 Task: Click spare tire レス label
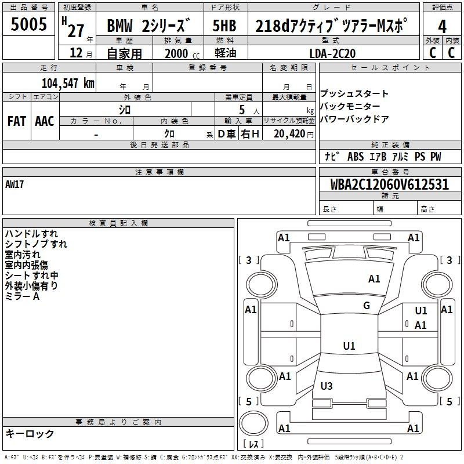coord(253,443)
